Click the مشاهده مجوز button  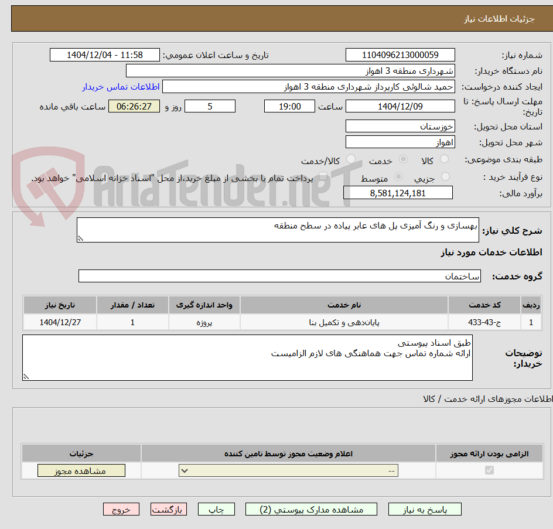81,471
